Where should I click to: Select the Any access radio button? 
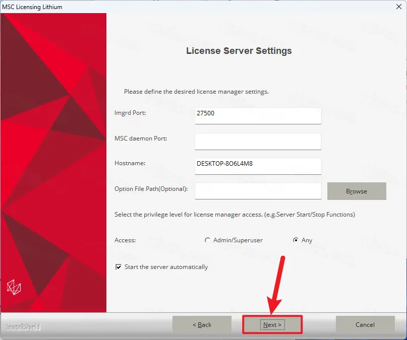296,240
